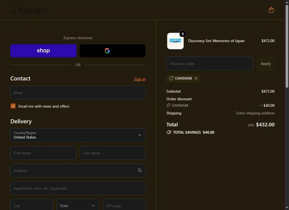The height and width of the screenshot is (210, 289).
Task: Focus the First name field
Action: tap(43, 153)
